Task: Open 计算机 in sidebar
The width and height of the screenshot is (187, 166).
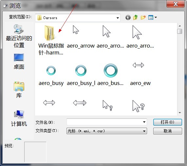Action: (19, 118)
